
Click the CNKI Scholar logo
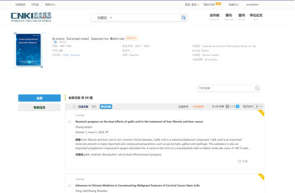coord(31,17)
